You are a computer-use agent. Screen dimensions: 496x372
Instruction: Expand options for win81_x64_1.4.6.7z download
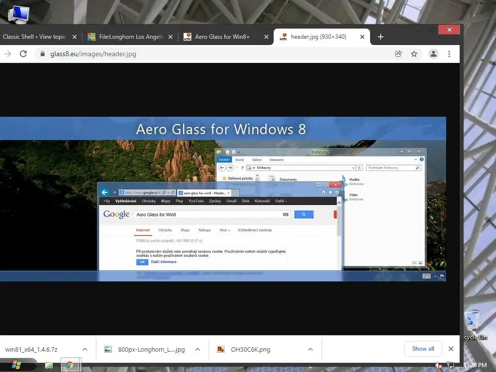tap(84, 349)
